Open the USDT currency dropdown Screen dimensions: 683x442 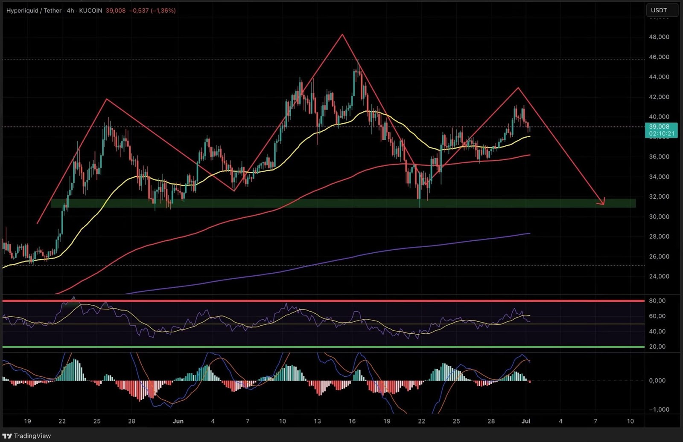(662, 10)
